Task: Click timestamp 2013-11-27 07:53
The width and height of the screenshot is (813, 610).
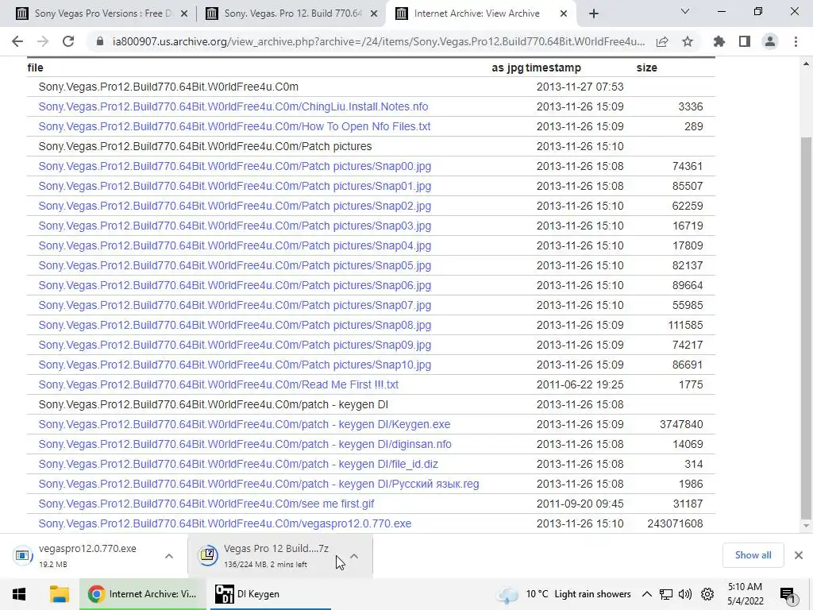Action: point(580,87)
